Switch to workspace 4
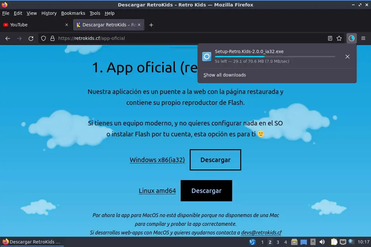The width and height of the screenshot is (371, 247). [x=286, y=242]
